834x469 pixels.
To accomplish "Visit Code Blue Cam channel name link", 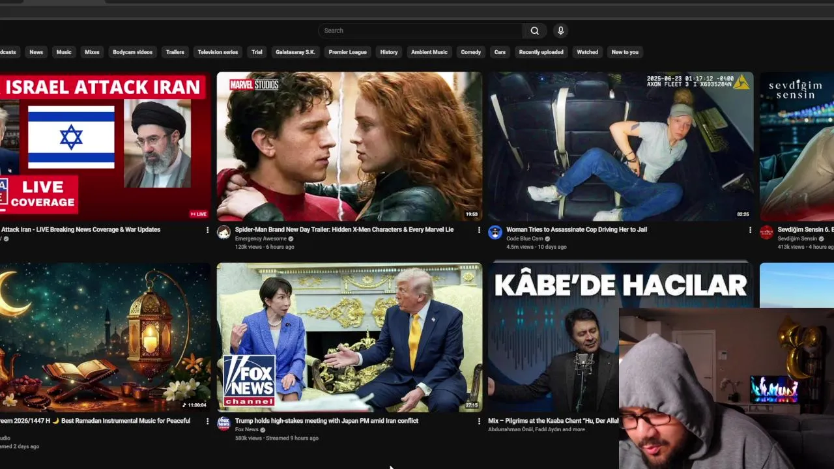I will click(x=525, y=238).
